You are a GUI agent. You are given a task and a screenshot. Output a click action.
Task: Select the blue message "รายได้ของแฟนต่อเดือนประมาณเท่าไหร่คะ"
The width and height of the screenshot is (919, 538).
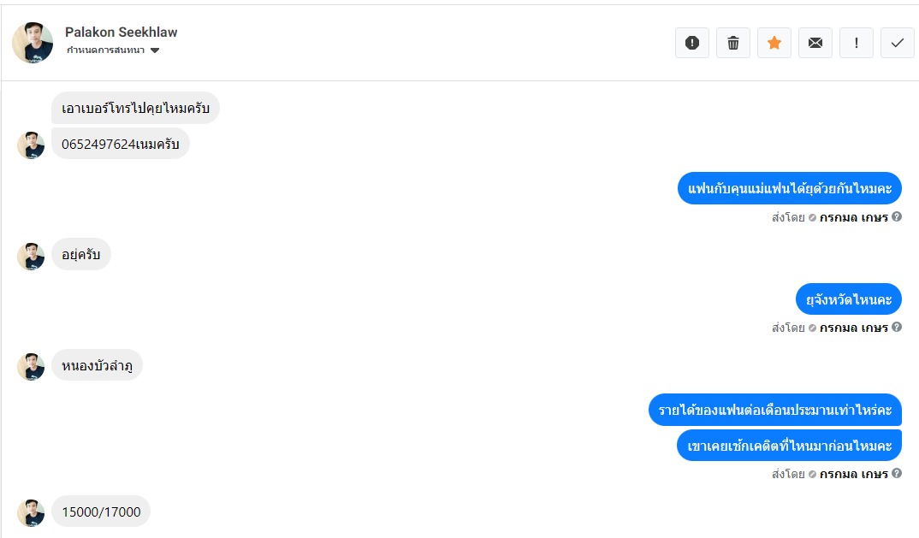(774, 410)
